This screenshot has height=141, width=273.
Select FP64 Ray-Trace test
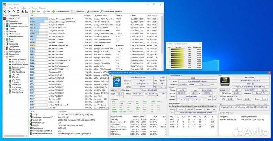16,93
